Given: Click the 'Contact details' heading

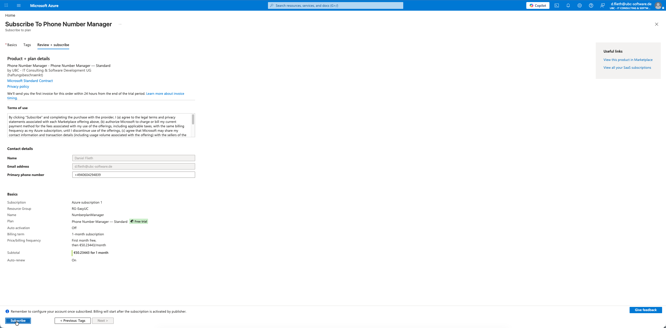Looking at the screenshot, I should click(20, 149).
